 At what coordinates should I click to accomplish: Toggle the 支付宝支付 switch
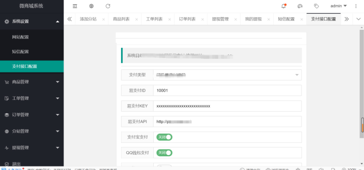pos(164,137)
